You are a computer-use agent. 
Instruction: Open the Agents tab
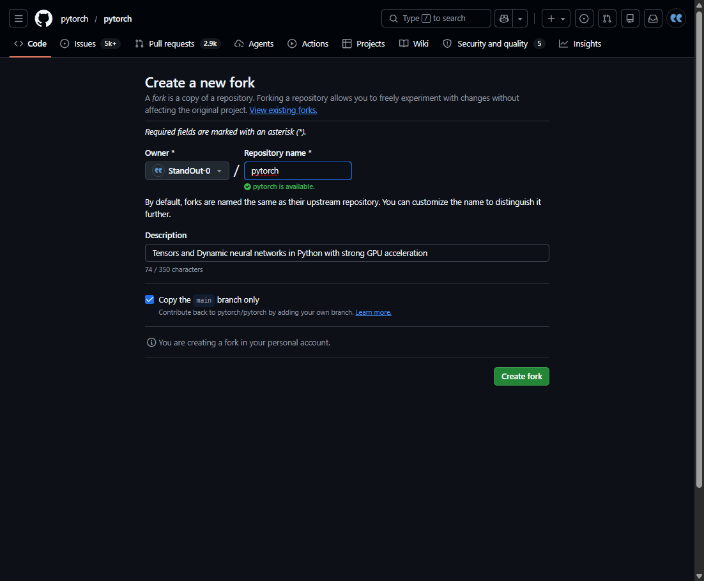point(254,43)
